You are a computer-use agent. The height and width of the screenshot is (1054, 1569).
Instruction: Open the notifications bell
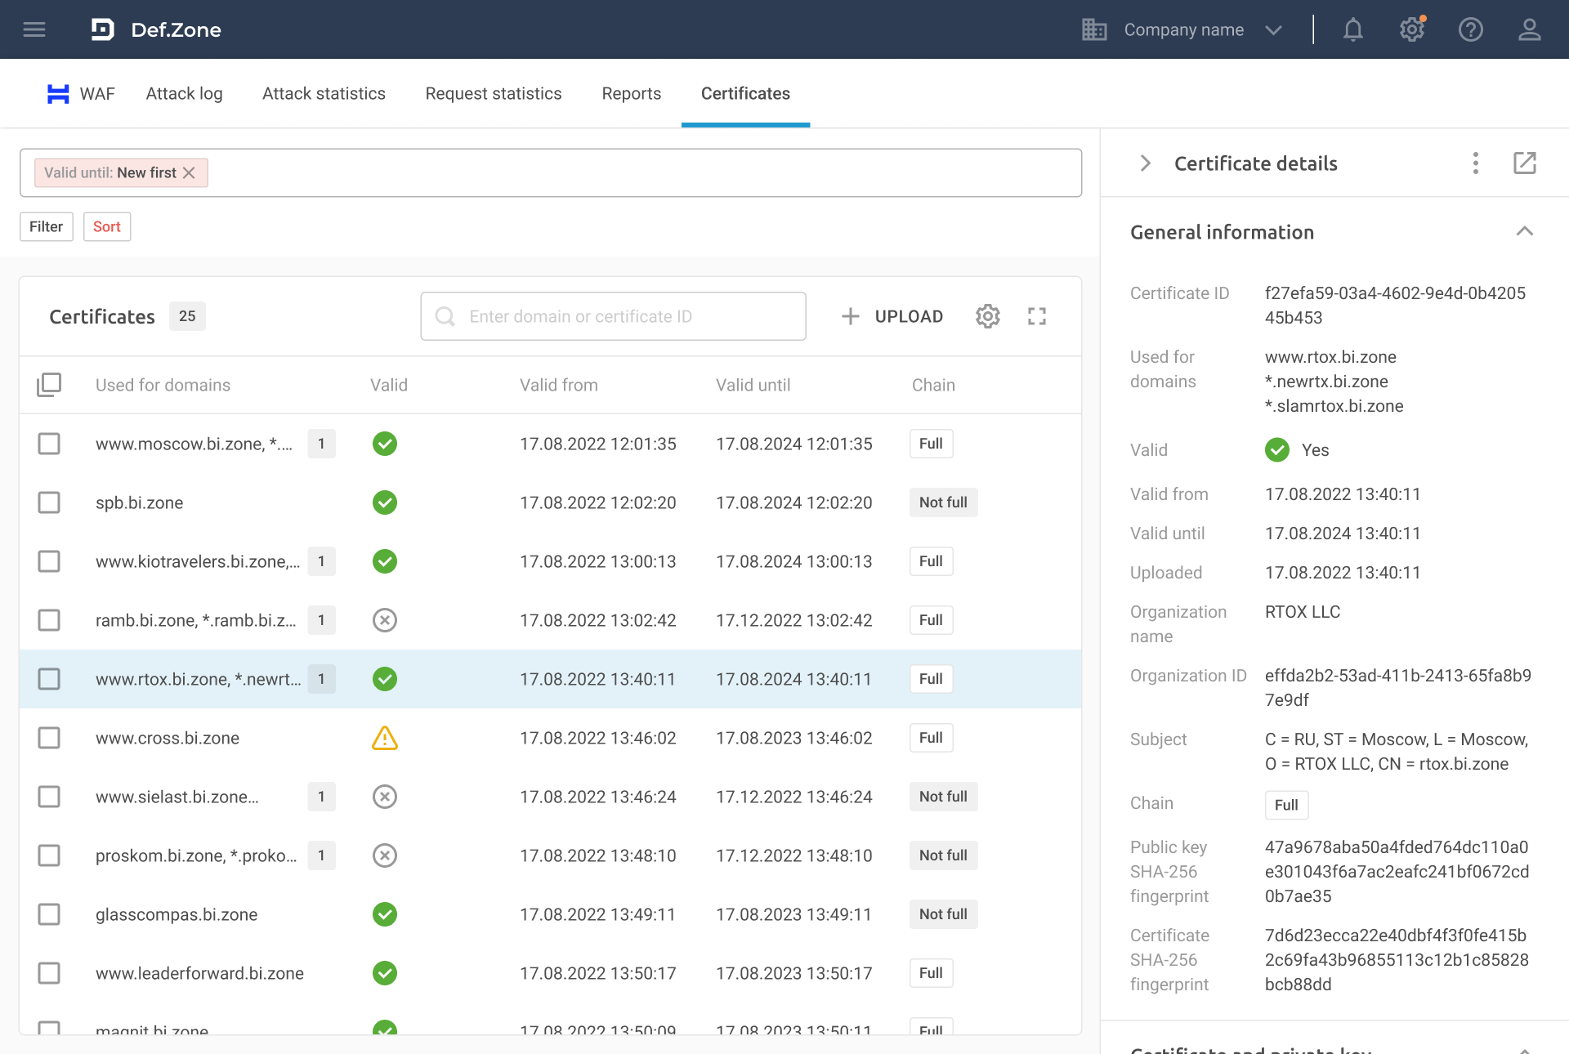(x=1353, y=29)
